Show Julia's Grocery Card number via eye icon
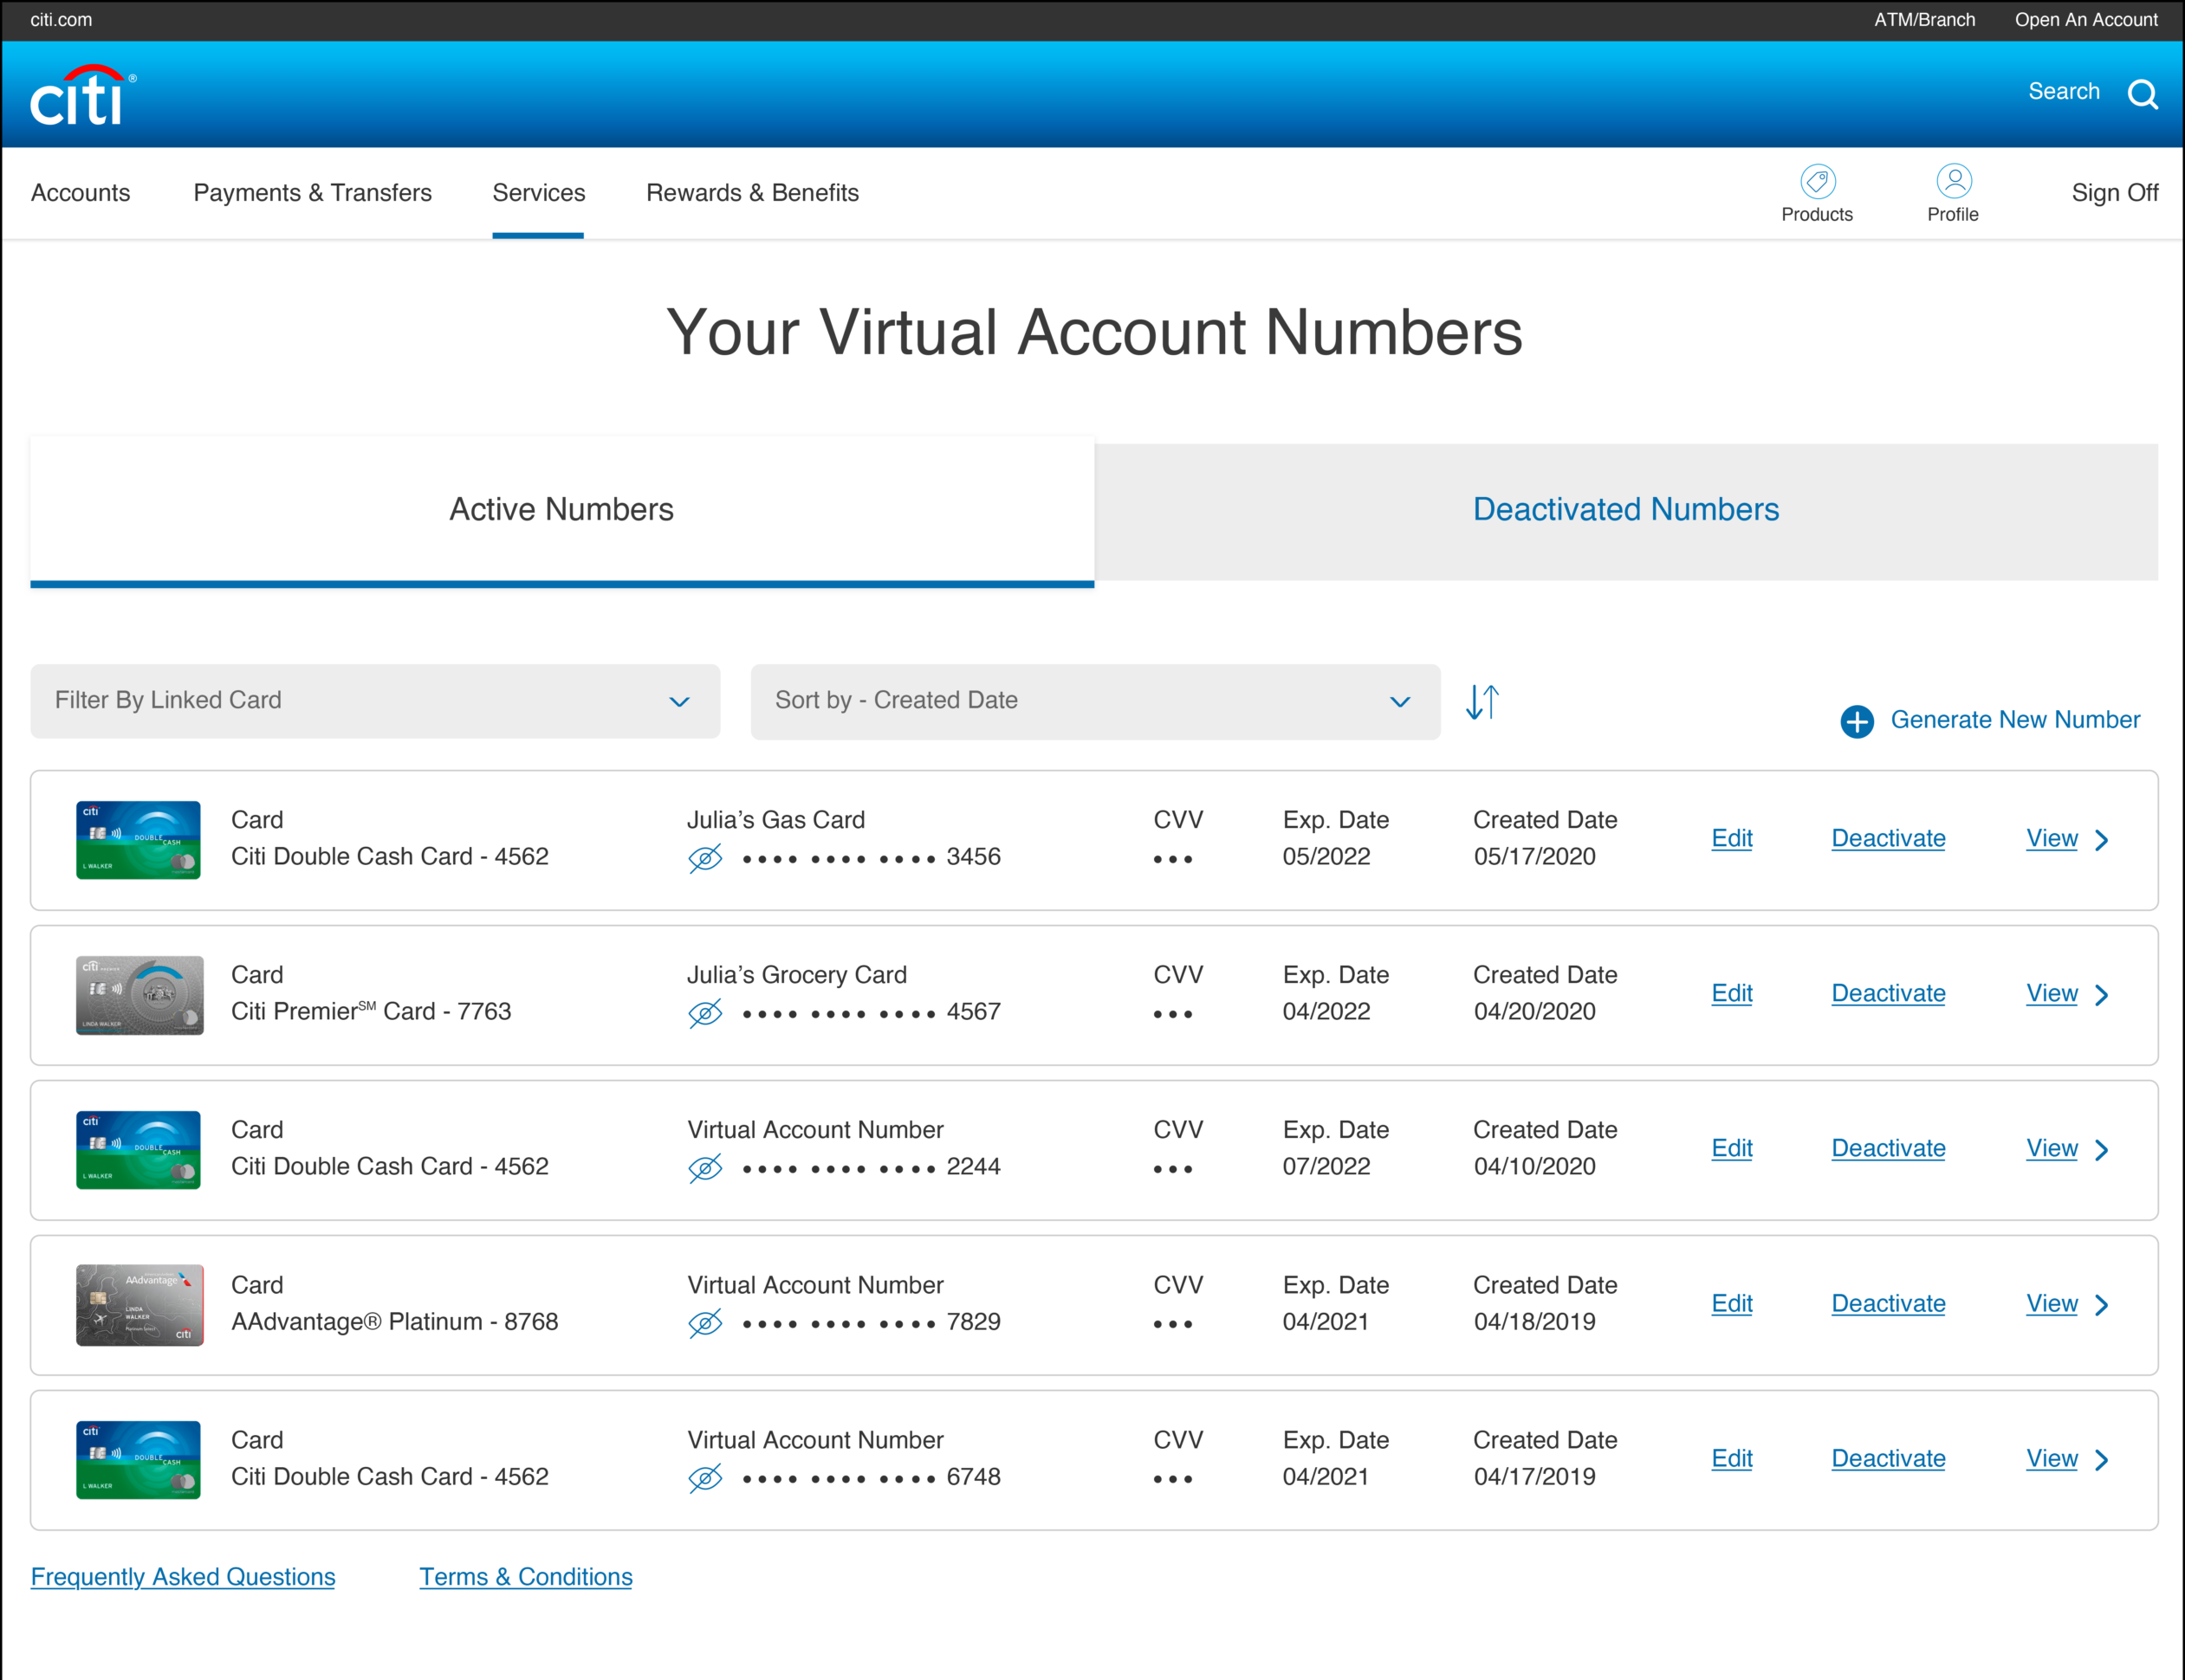 pyautogui.click(x=705, y=1013)
